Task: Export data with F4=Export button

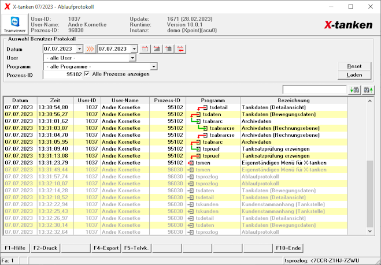Action: pyautogui.click(x=106, y=248)
